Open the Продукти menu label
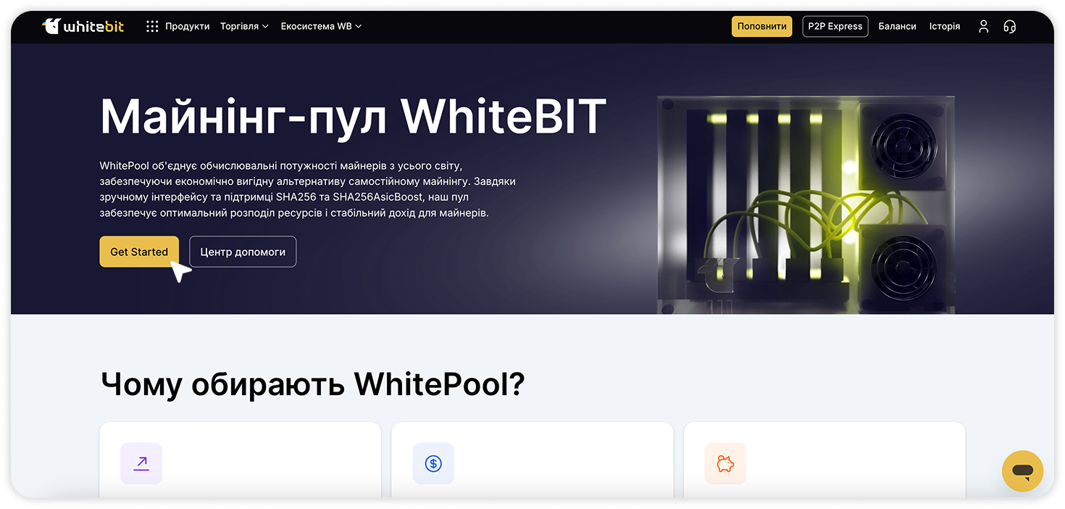This screenshot has height=509, width=1065. click(187, 26)
